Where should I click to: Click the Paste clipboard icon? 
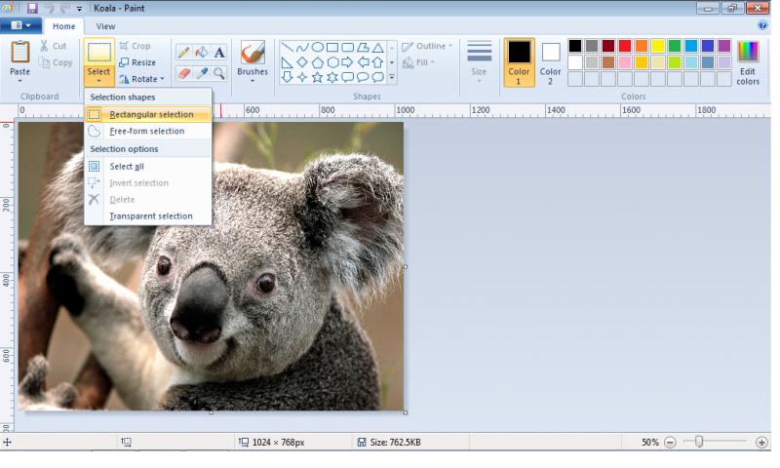[19, 53]
